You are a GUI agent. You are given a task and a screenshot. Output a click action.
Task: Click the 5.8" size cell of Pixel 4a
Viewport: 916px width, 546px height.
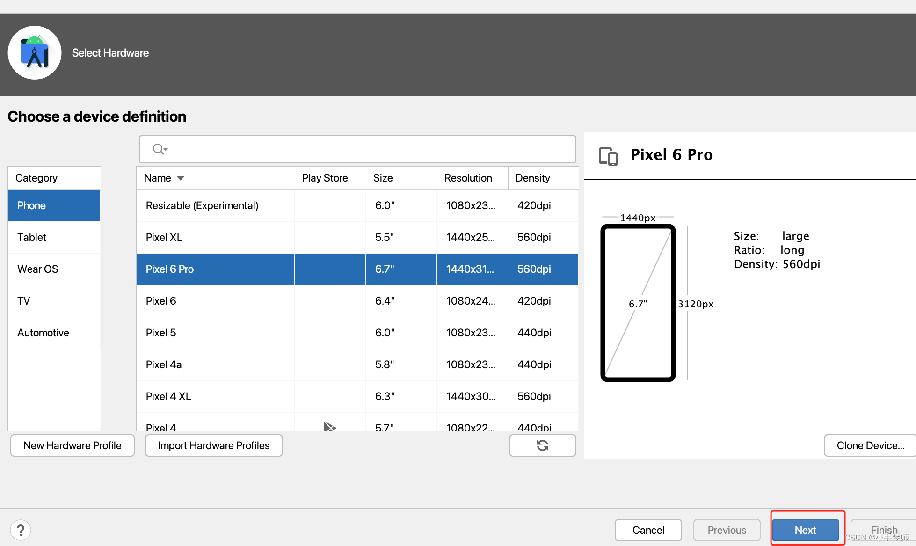tap(401, 364)
